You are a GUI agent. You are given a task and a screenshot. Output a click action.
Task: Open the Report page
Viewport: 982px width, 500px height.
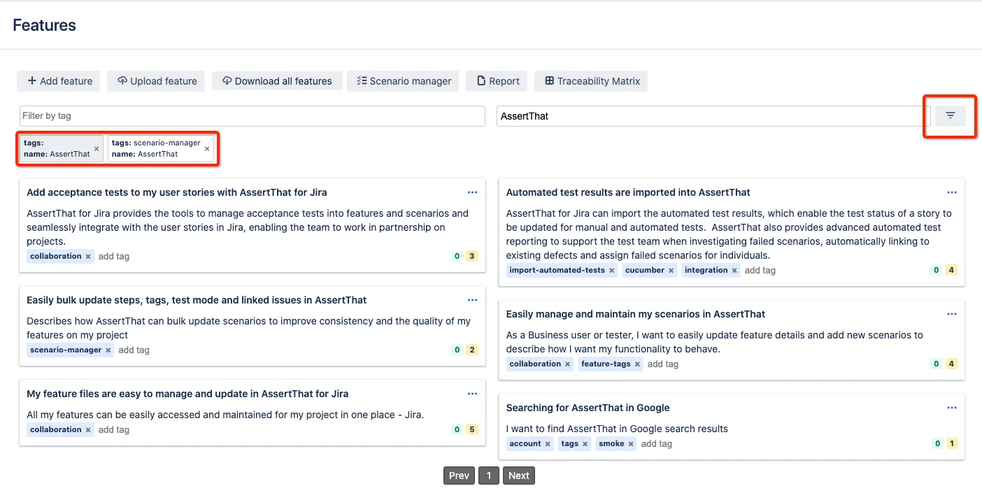point(498,81)
